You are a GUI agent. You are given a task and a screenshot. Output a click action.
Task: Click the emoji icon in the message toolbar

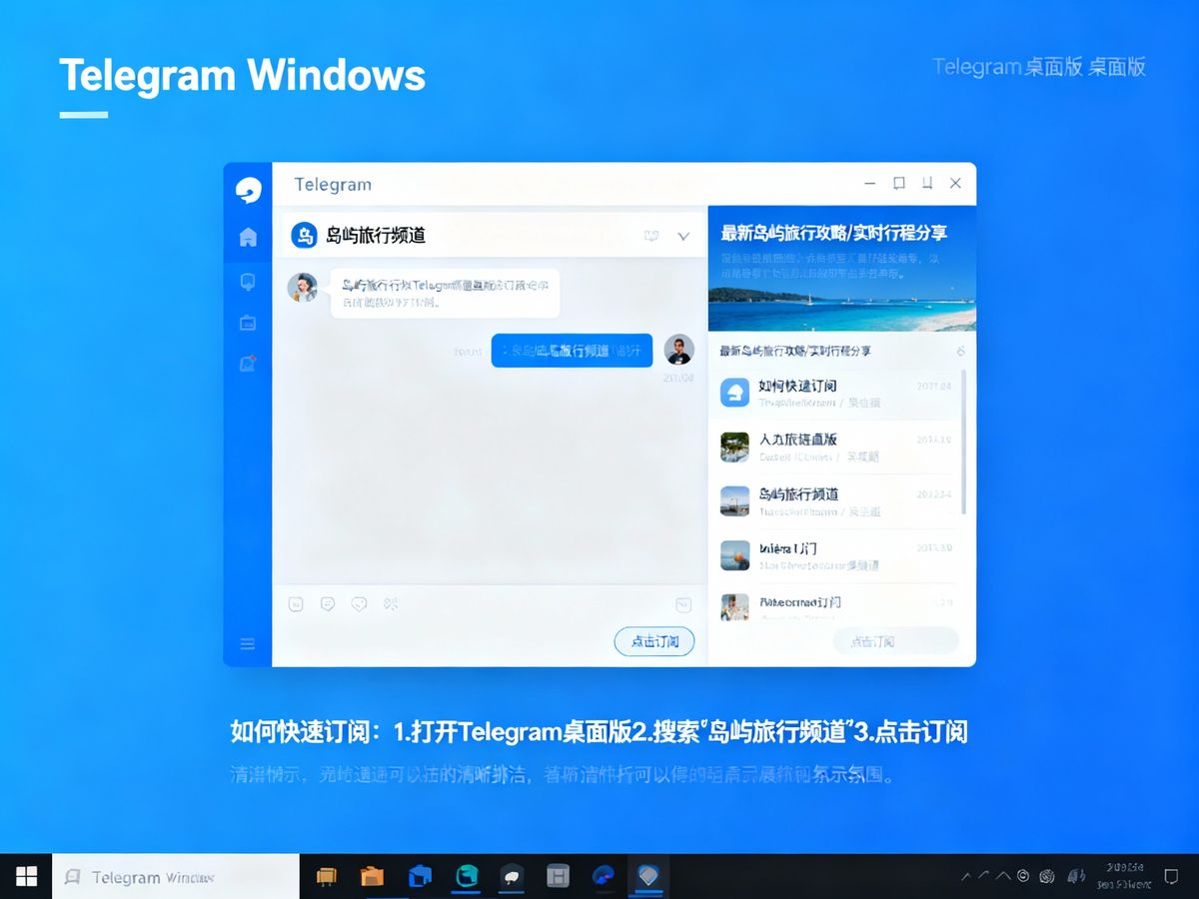[296, 603]
